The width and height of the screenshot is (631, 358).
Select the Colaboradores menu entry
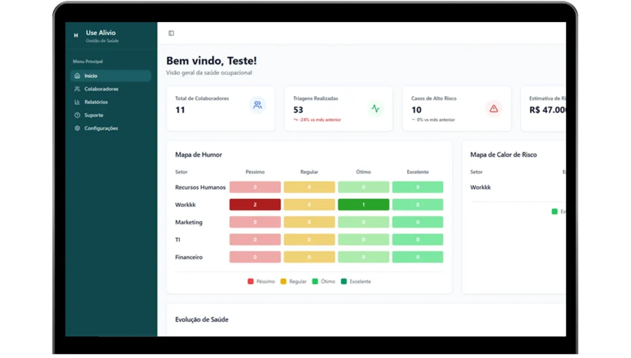pyautogui.click(x=101, y=89)
